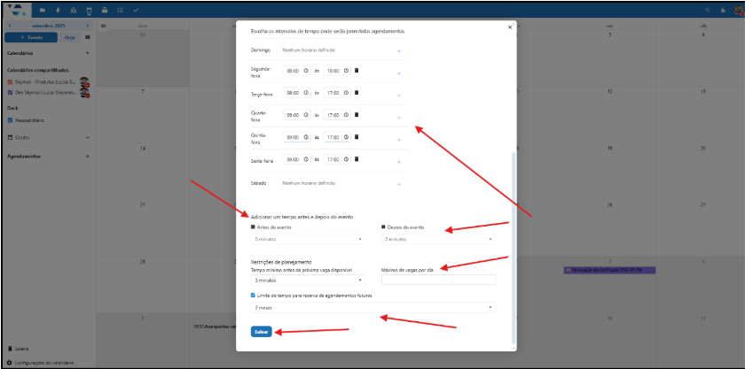Add a time slot for Domingo
Screen dimensions: 745x369
[399, 50]
